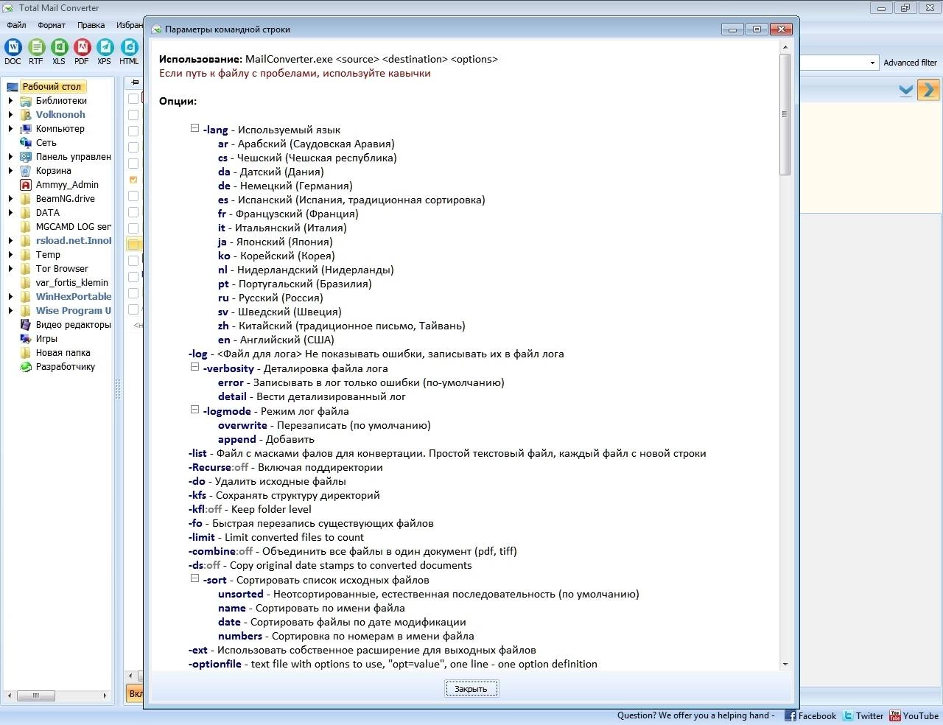Untick the checked orange checkbox in file list

pyautogui.click(x=133, y=180)
